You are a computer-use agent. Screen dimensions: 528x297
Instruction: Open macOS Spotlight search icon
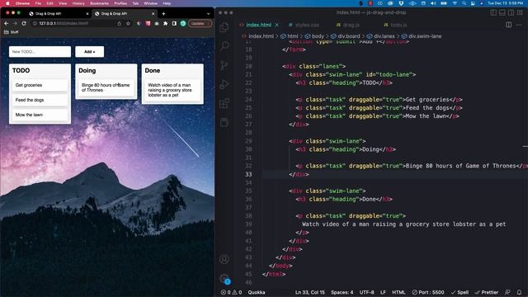point(464,3)
